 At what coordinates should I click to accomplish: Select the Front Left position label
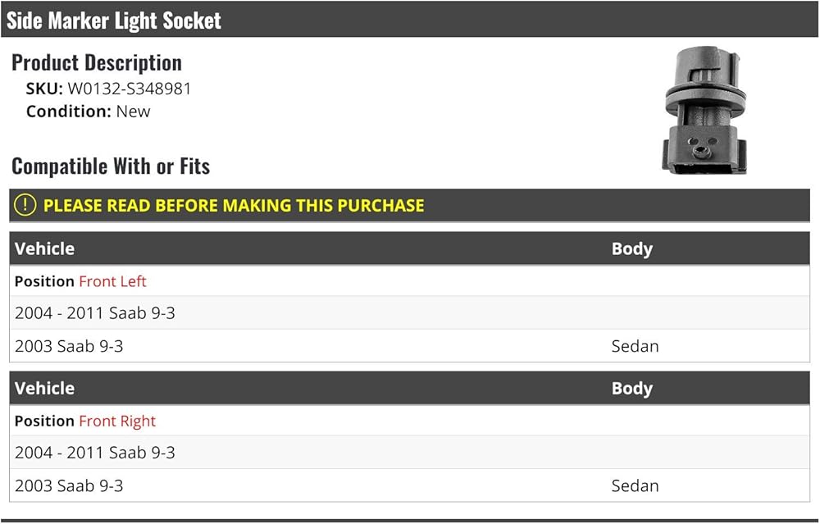click(x=112, y=281)
